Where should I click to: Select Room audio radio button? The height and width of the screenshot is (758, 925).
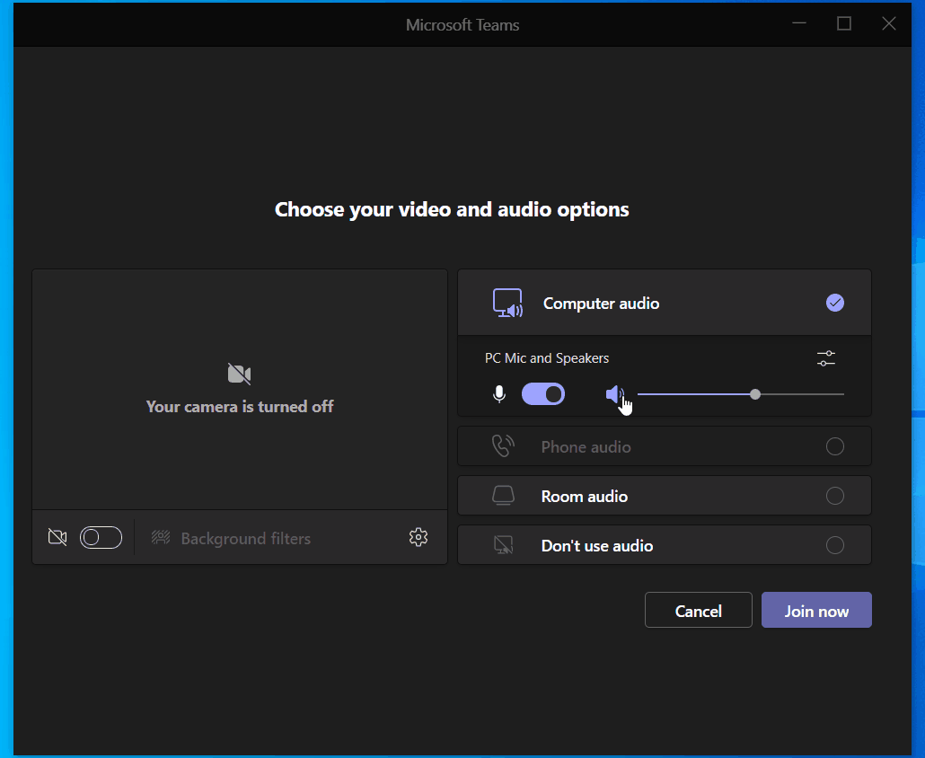tap(834, 496)
